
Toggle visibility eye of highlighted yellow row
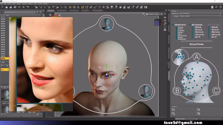tap(2, 58)
